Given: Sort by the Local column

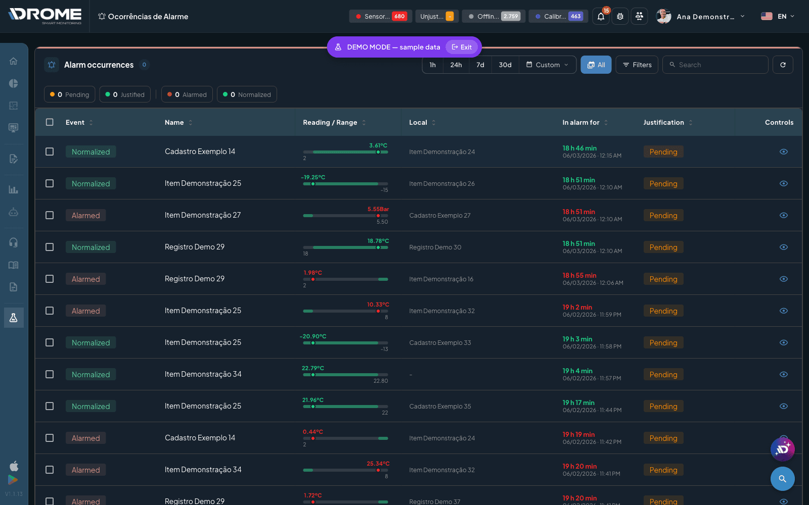Looking at the screenshot, I should (x=422, y=122).
